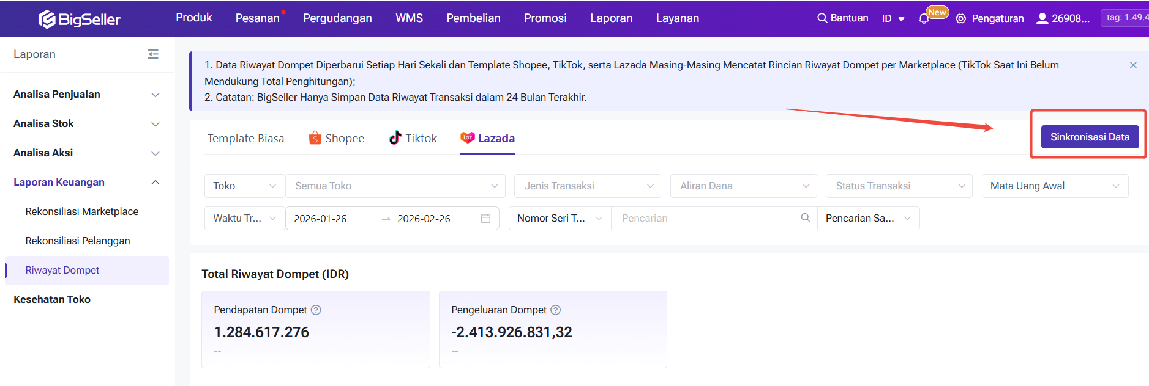The image size is (1149, 386).
Task: Collapse the Laporan sidebar menu icon
Action: point(153,54)
